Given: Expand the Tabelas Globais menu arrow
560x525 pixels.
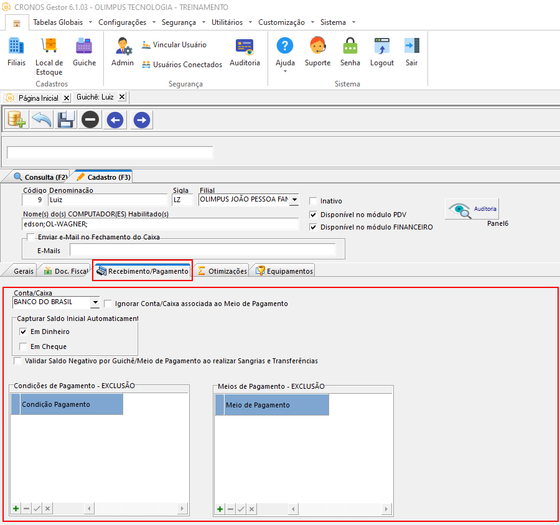Looking at the screenshot, I should (90, 22).
